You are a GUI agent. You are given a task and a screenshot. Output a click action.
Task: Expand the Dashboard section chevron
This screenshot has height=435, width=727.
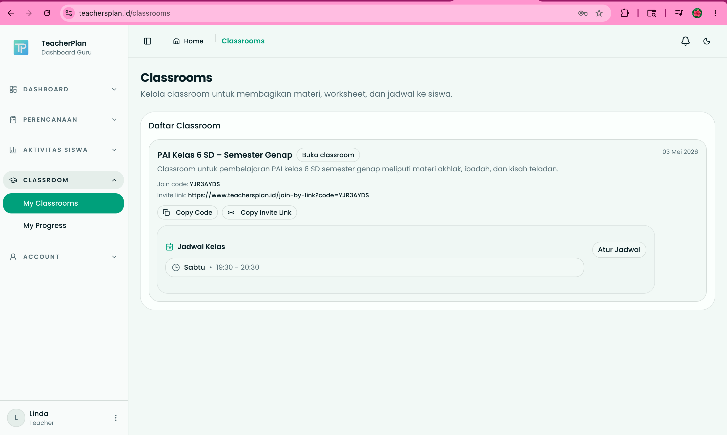tap(114, 89)
